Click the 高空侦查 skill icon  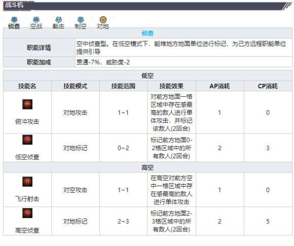tap(27, 213)
